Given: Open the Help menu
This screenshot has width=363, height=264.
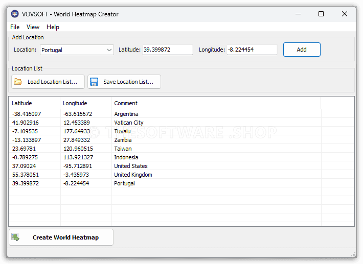Looking at the screenshot, I should (x=53, y=27).
